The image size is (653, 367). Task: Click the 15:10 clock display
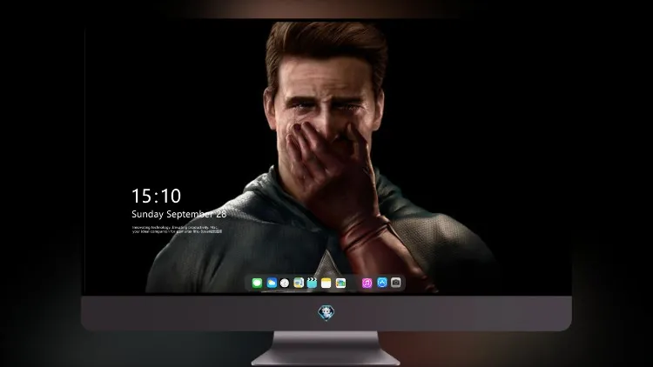point(156,196)
